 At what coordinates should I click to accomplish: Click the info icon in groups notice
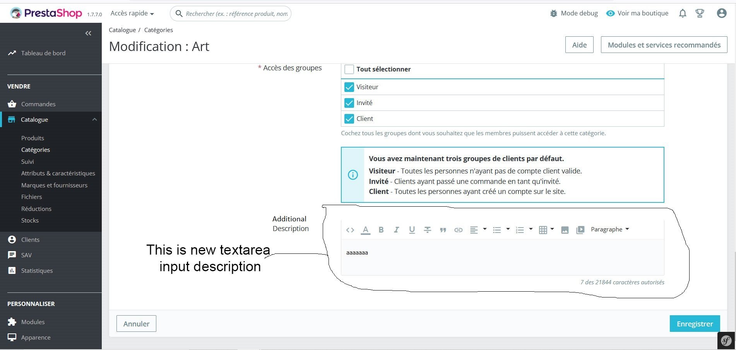(353, 175)
